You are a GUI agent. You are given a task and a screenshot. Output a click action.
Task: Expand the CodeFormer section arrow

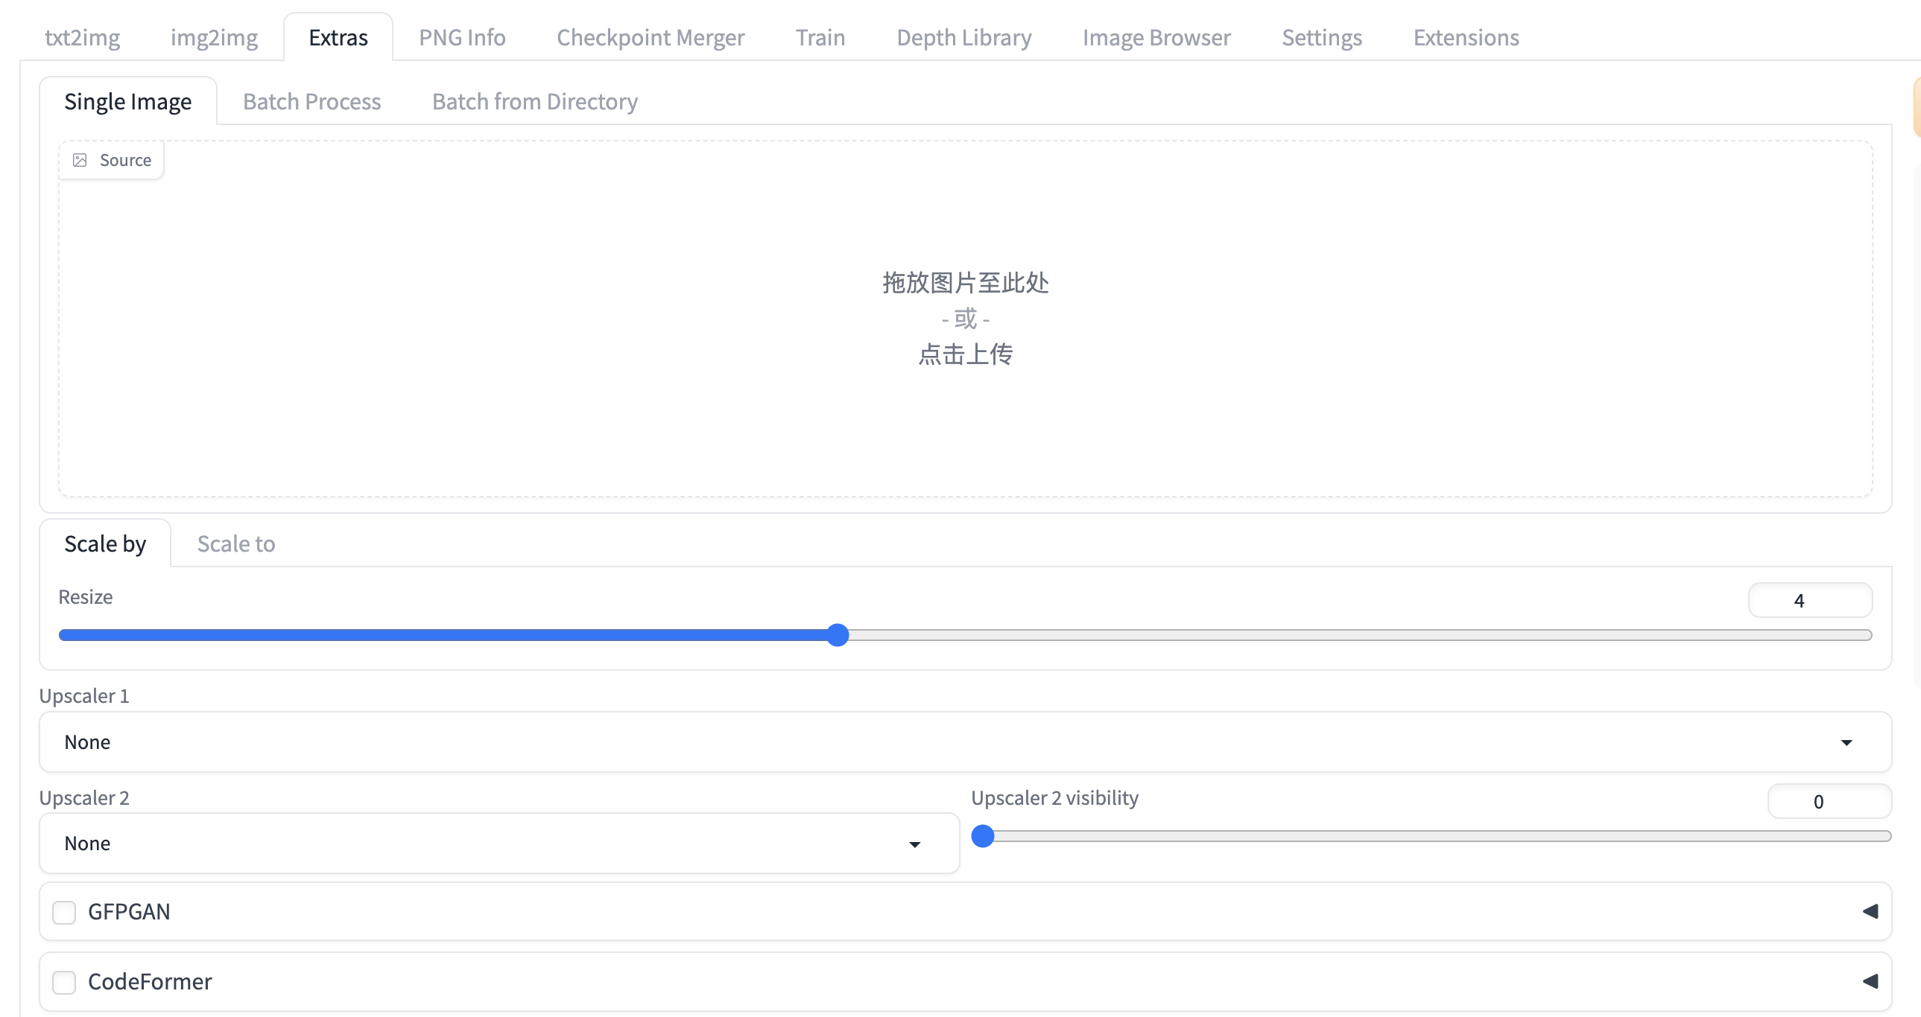(1870, 981)
